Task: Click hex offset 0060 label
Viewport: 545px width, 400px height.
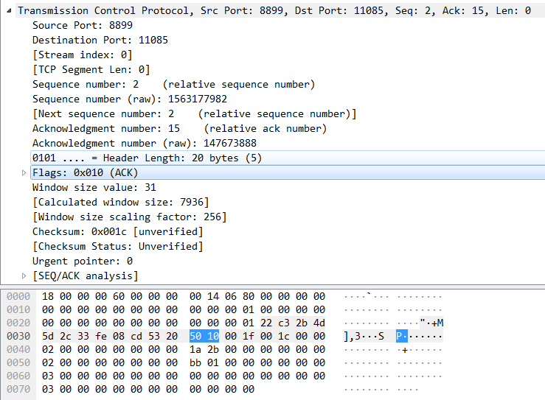Action: [x=18, y=376]
